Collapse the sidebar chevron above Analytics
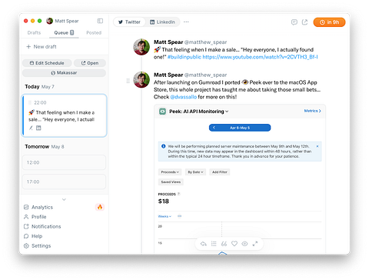 (x=64, y=199)
